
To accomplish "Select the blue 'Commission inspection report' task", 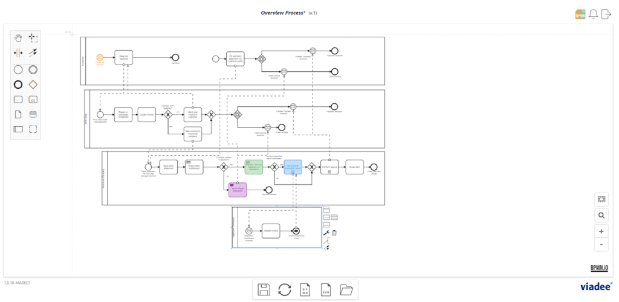I will pyautogui.click(x=293, y=167).
